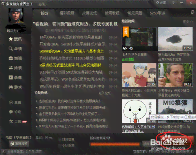
Task: Open the 资讯 star section in sidebar
Action: (15, 39)
